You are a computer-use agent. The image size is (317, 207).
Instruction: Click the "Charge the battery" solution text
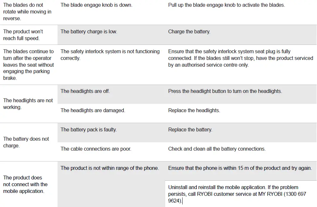[189, 32]
